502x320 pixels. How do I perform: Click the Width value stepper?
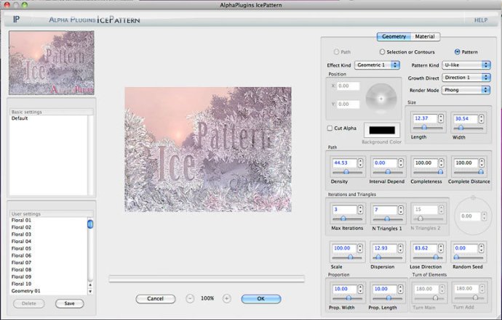(481, 119)
